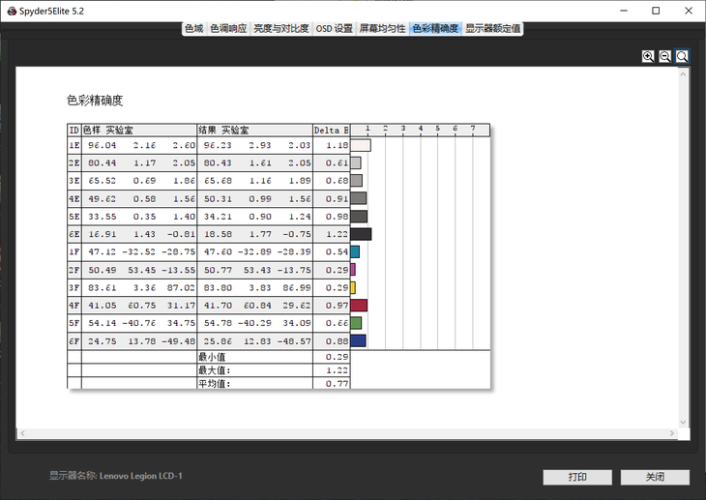Click the 2E row ID cell
Image resolution: width=706 pixels, height=500 pixels.
(74, 162)
